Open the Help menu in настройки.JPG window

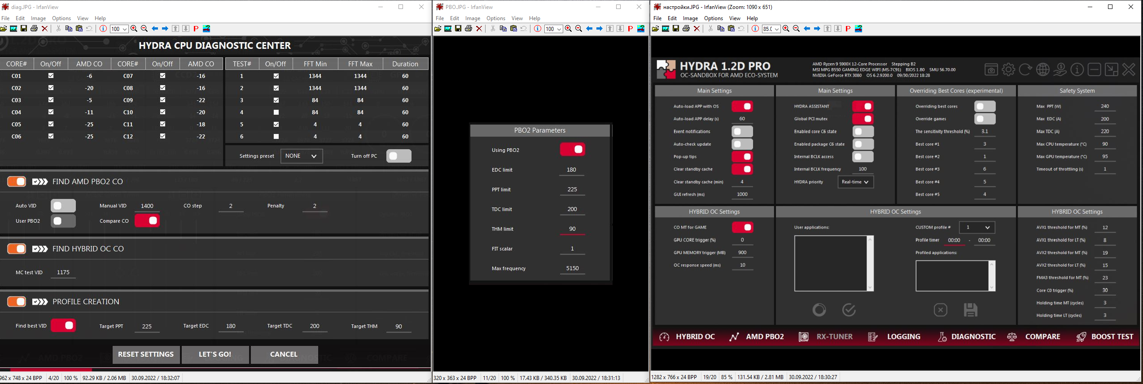click(x=752, y=18)
